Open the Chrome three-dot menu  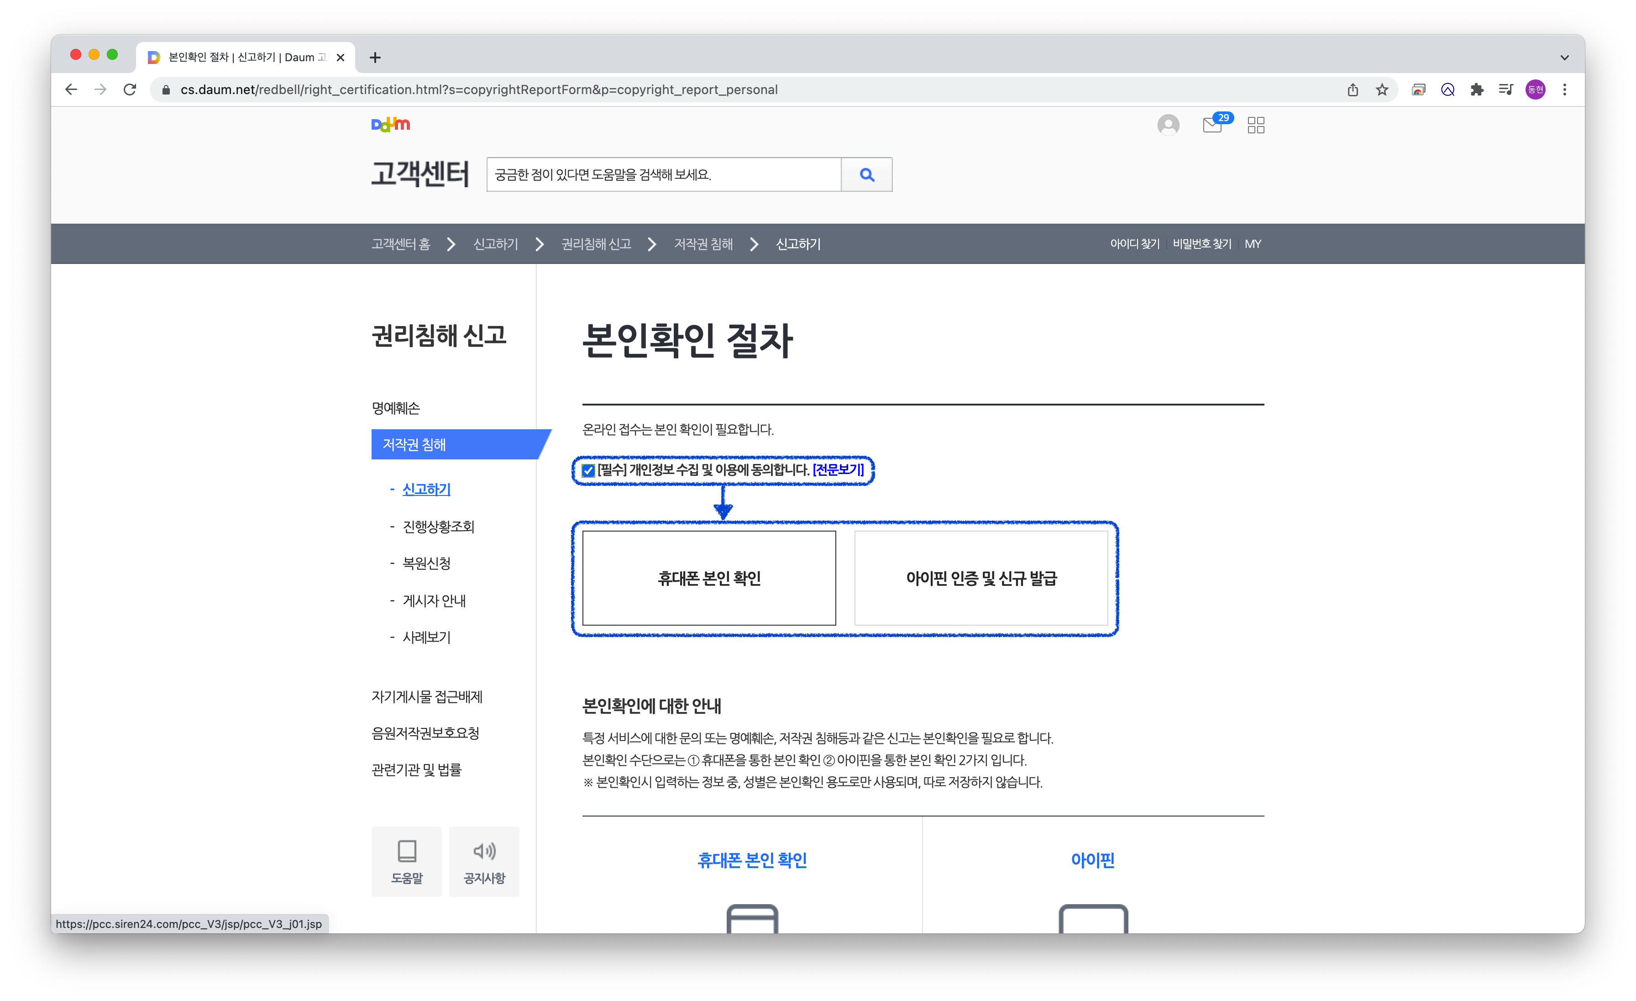click(x=1565, y=90)
